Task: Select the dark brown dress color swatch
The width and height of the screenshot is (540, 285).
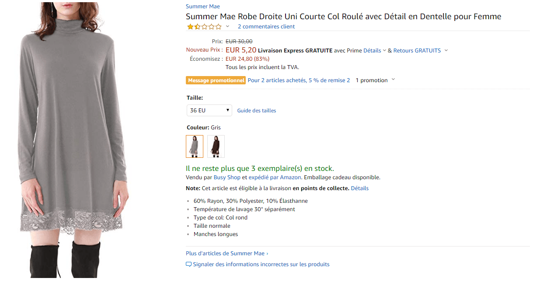Action: tap(216, 146)
